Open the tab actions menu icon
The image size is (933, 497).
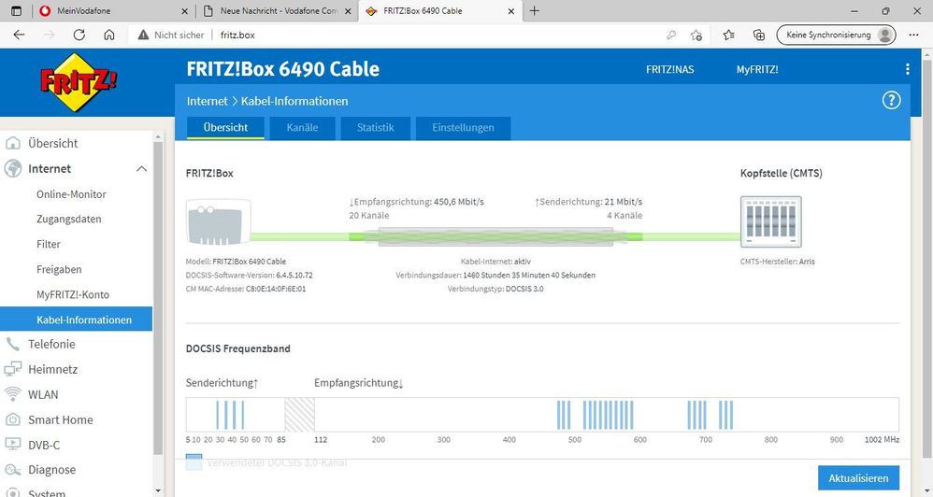click(x=17, y=10)
